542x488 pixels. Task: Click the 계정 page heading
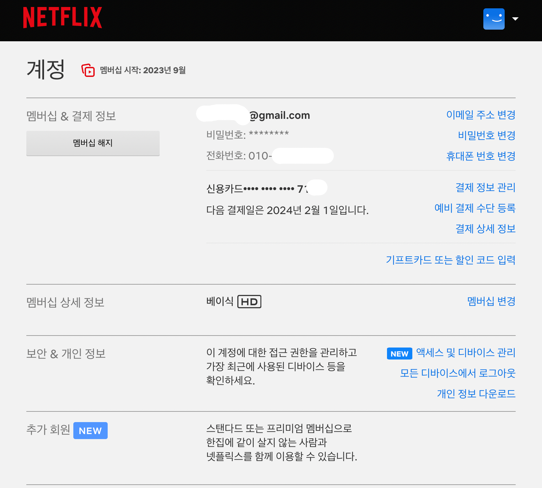pos(45,70)
